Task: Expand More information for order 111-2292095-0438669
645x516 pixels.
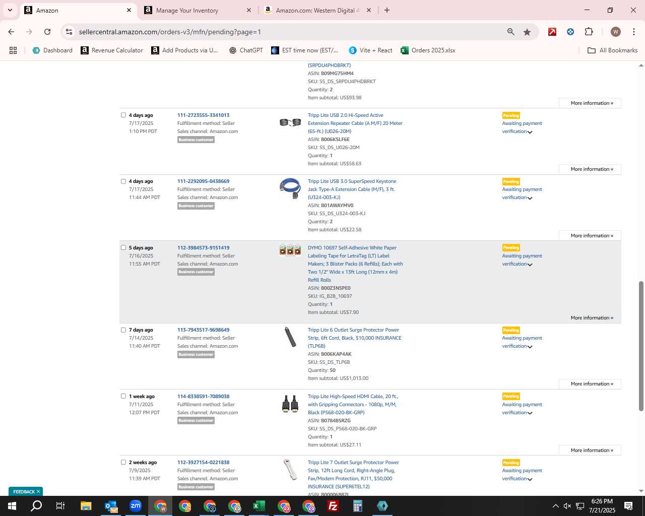Action: tap(591, 236)
